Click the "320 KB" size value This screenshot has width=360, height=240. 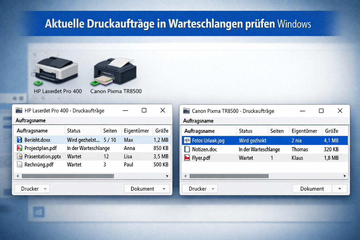331,149
